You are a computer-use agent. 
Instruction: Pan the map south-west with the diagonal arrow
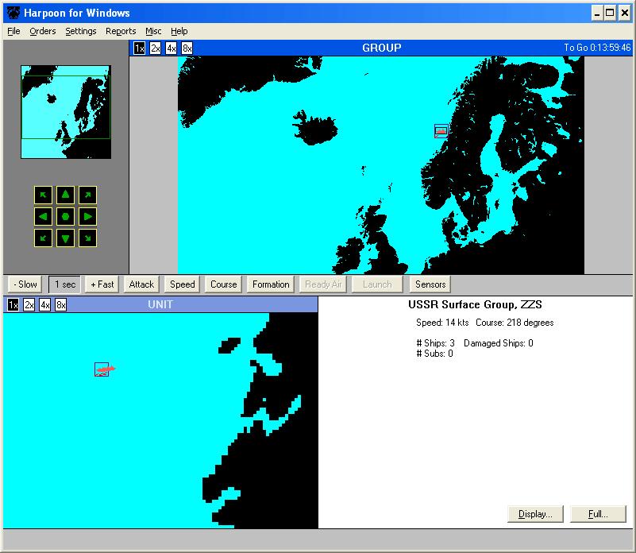tap(43, 238)
